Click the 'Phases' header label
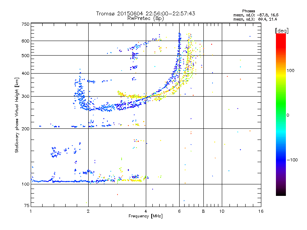 [x=248, y=11]
